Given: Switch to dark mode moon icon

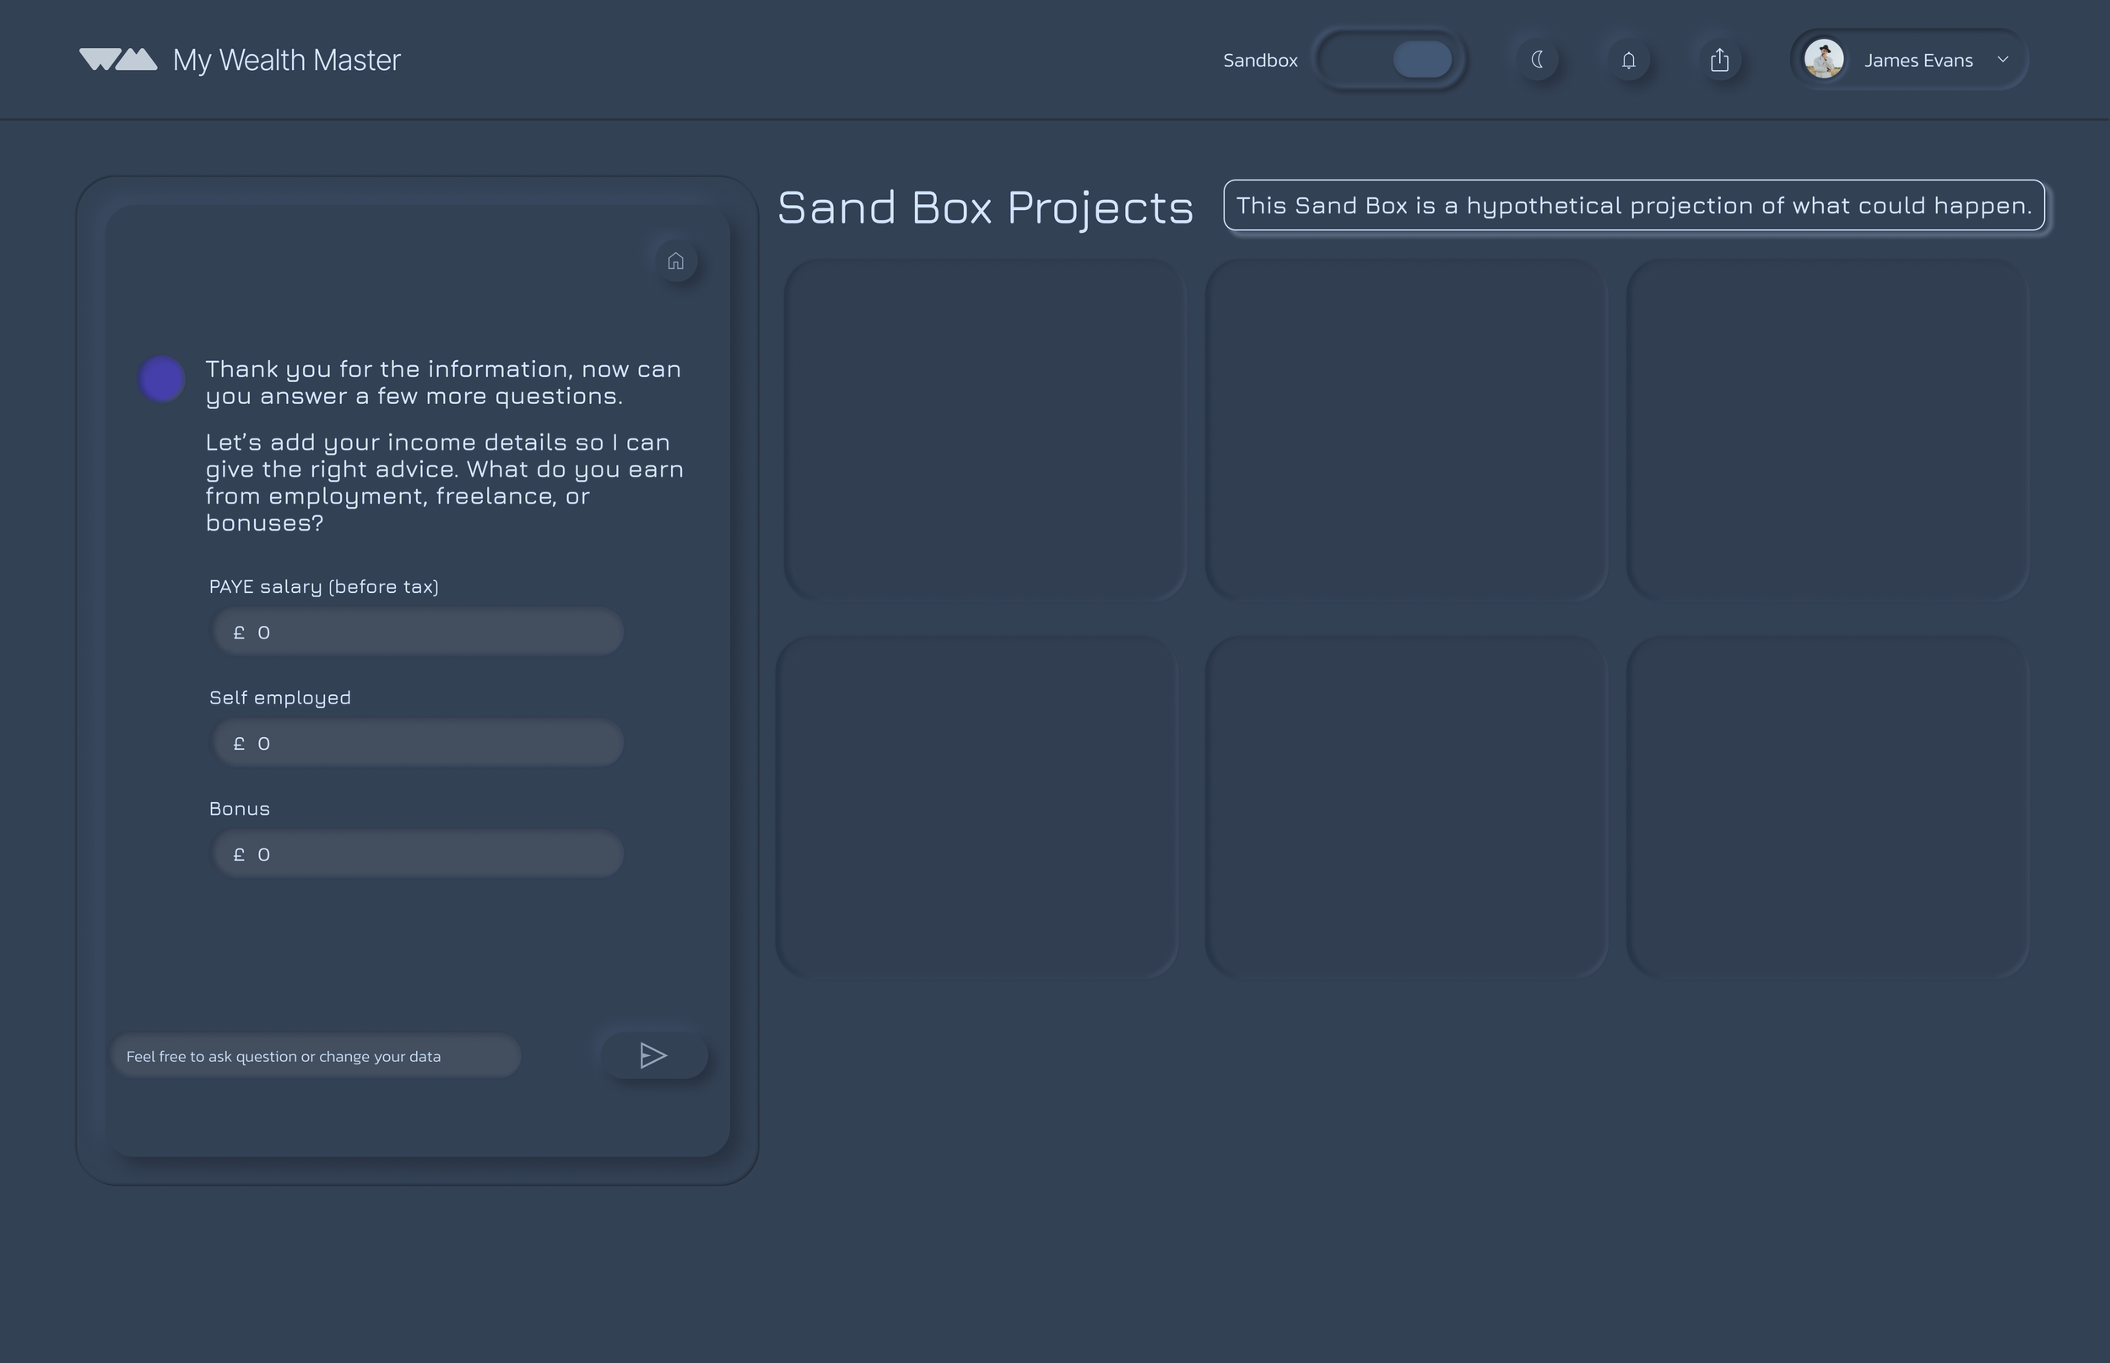Looking at the screenshot, I should click(x=1538, y=59).
